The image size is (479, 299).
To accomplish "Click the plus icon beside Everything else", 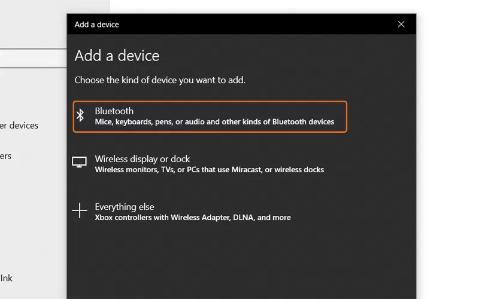I will coord(80,210).
